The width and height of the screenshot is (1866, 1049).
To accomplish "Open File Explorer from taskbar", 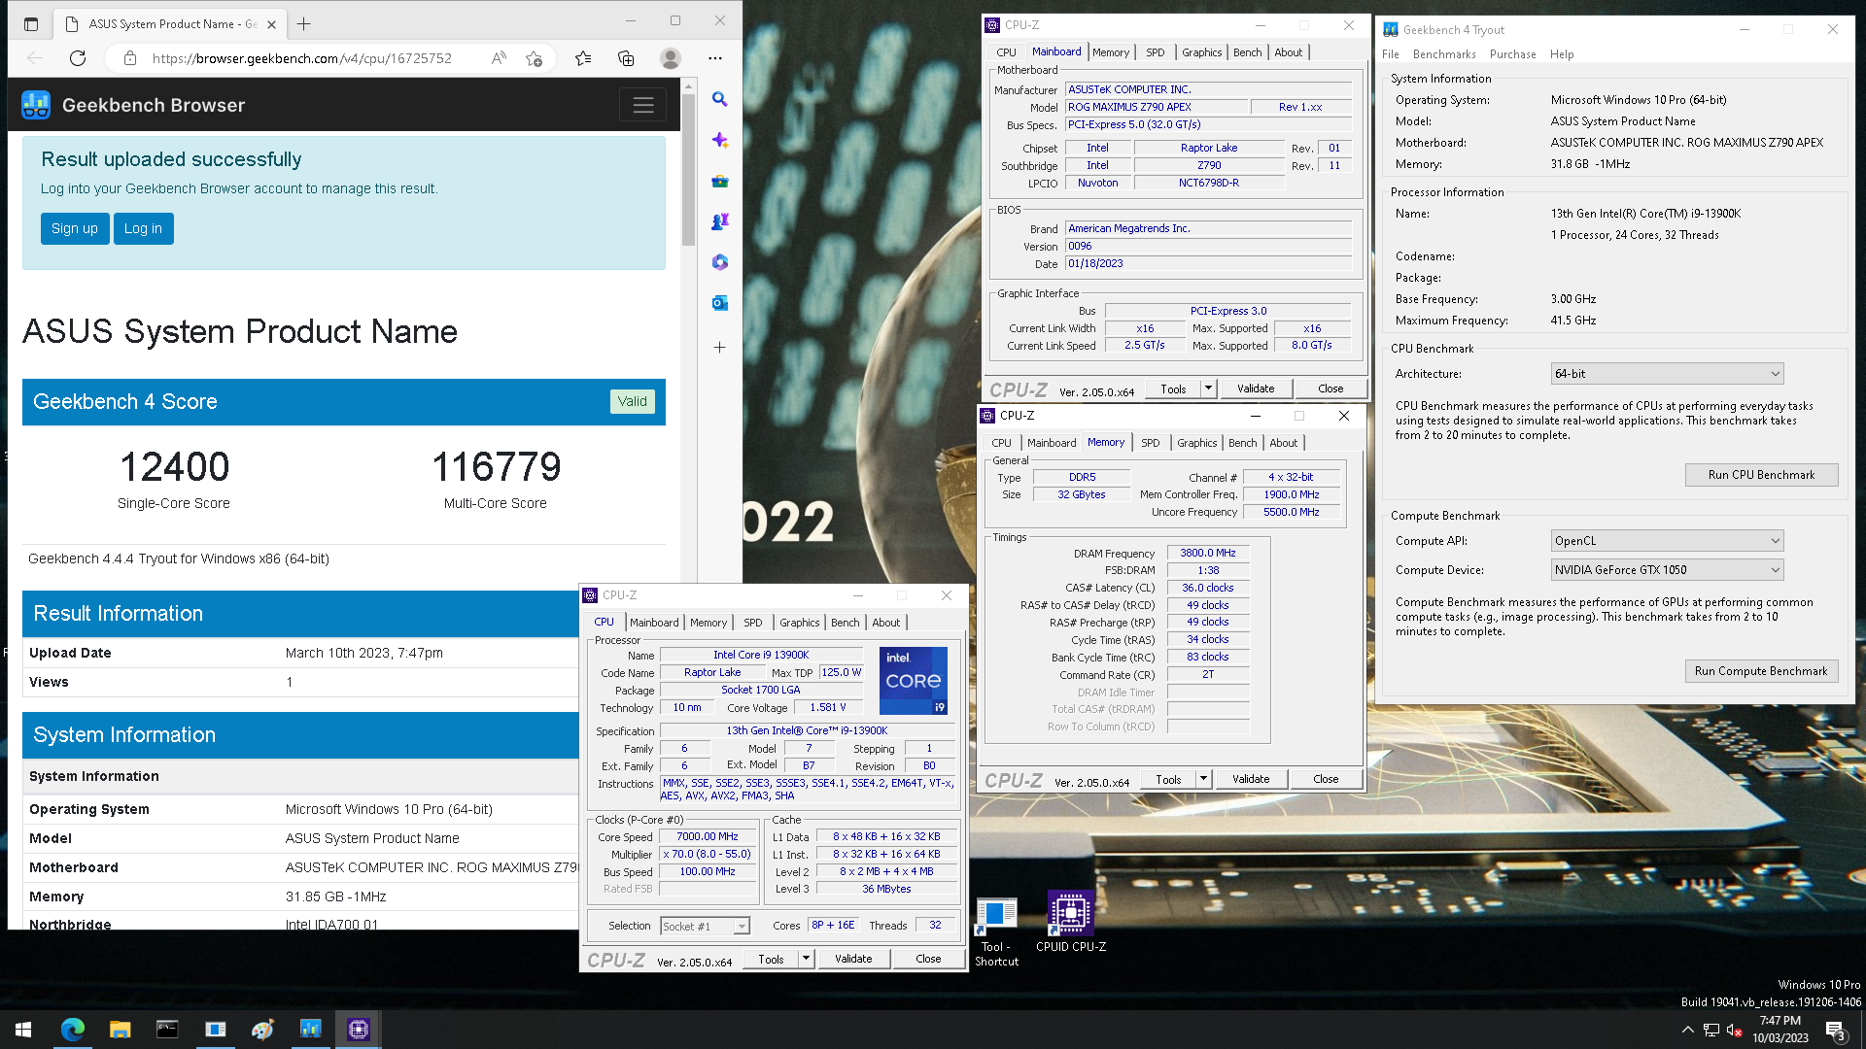I will [x=120, y=1030].
